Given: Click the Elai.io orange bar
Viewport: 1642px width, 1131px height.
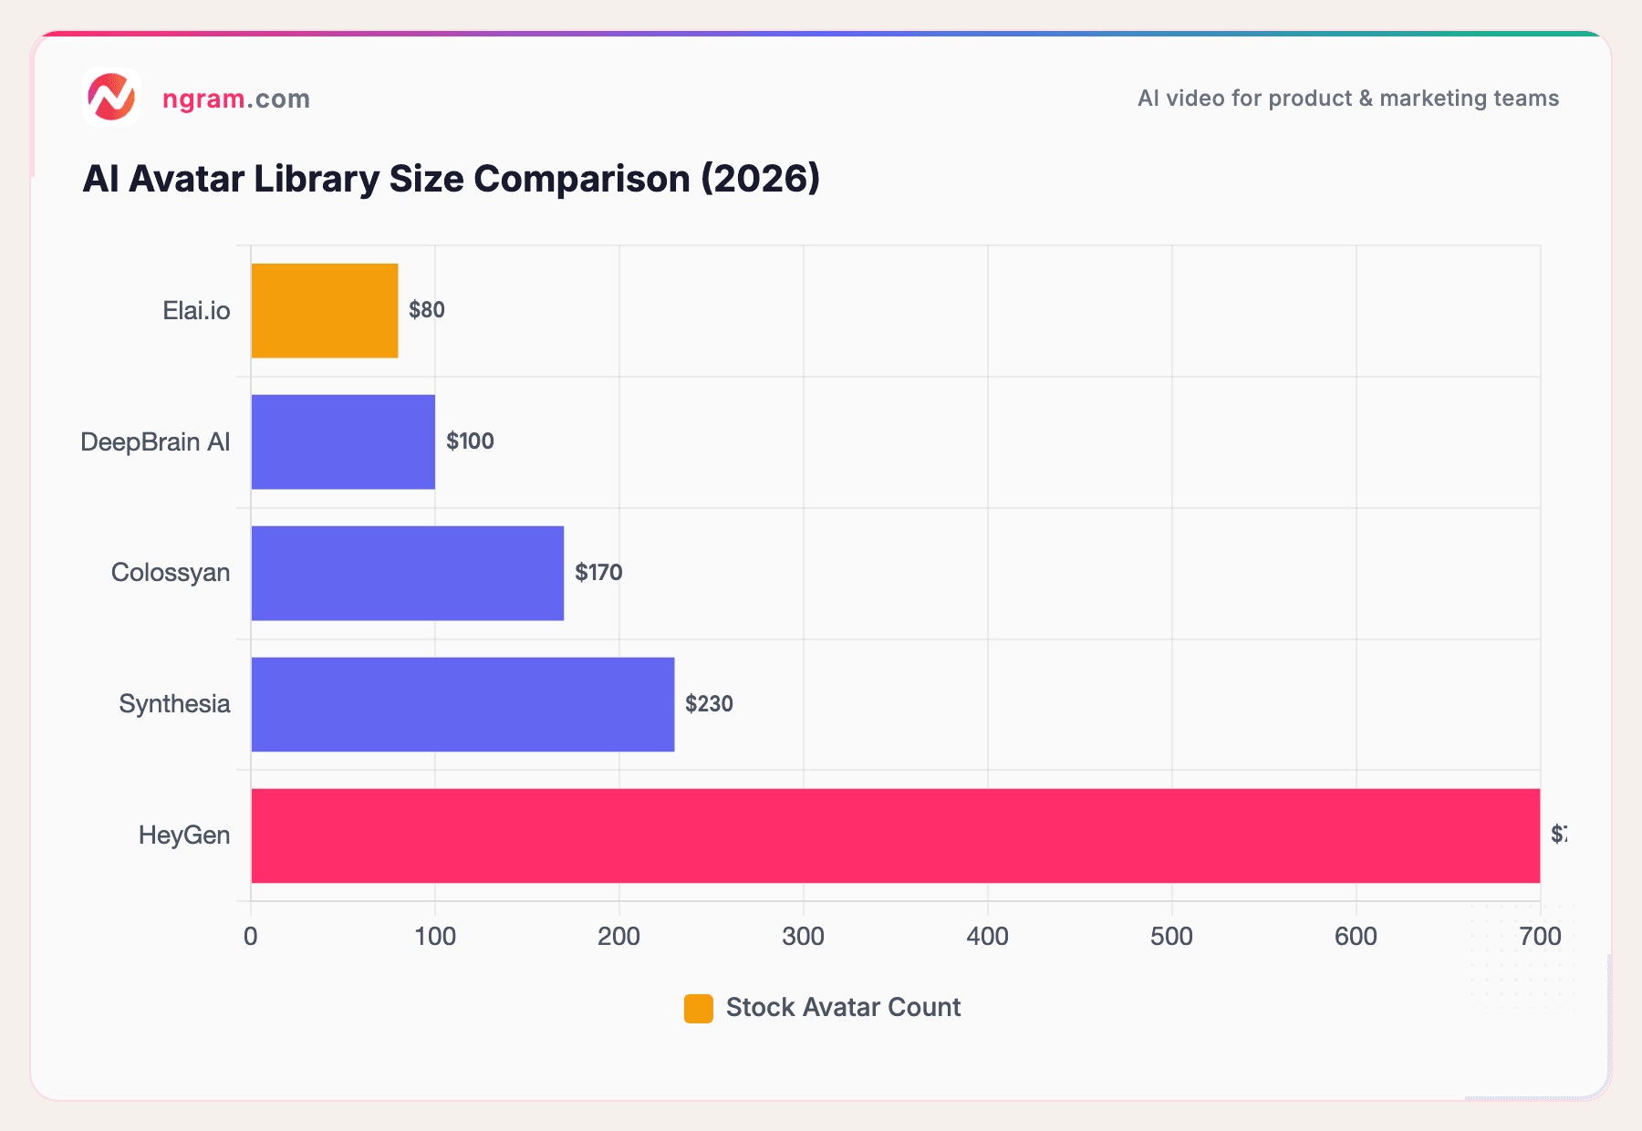Looking at the screenshot, I should click(324, 310).
